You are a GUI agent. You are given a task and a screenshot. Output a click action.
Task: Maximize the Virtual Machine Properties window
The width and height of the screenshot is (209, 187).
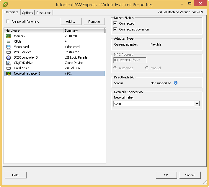pos(190,4)
